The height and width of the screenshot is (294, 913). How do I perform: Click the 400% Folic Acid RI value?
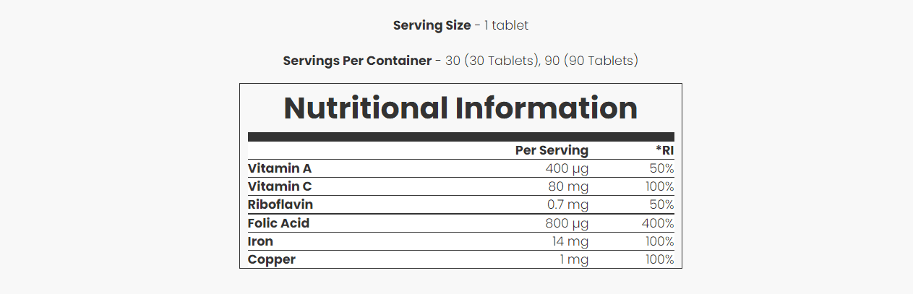click(x=658, y=223)
